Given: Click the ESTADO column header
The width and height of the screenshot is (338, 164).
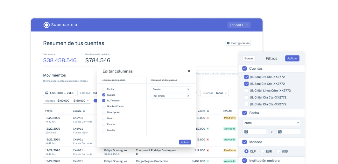Looking at the screenshot, I should click(x=228, y=111).
